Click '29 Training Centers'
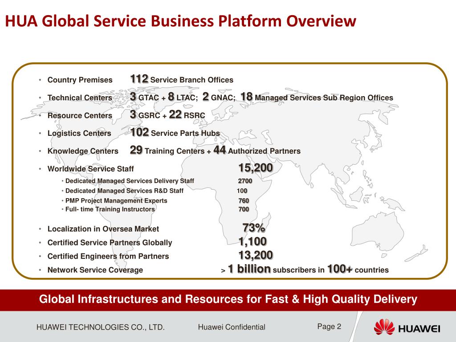 (x=167, y=151)
